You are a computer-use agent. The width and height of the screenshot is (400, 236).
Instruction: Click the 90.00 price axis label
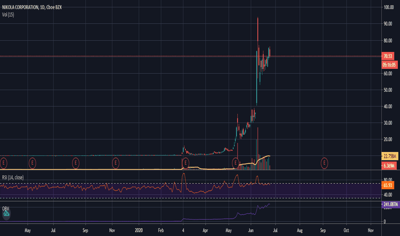(x=388, y=24)
